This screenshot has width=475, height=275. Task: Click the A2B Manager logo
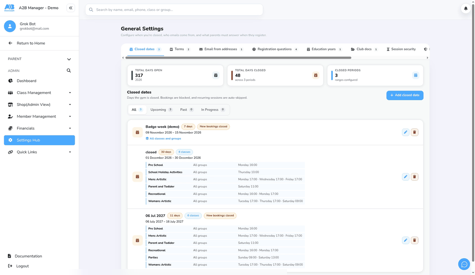coord(9,8)
